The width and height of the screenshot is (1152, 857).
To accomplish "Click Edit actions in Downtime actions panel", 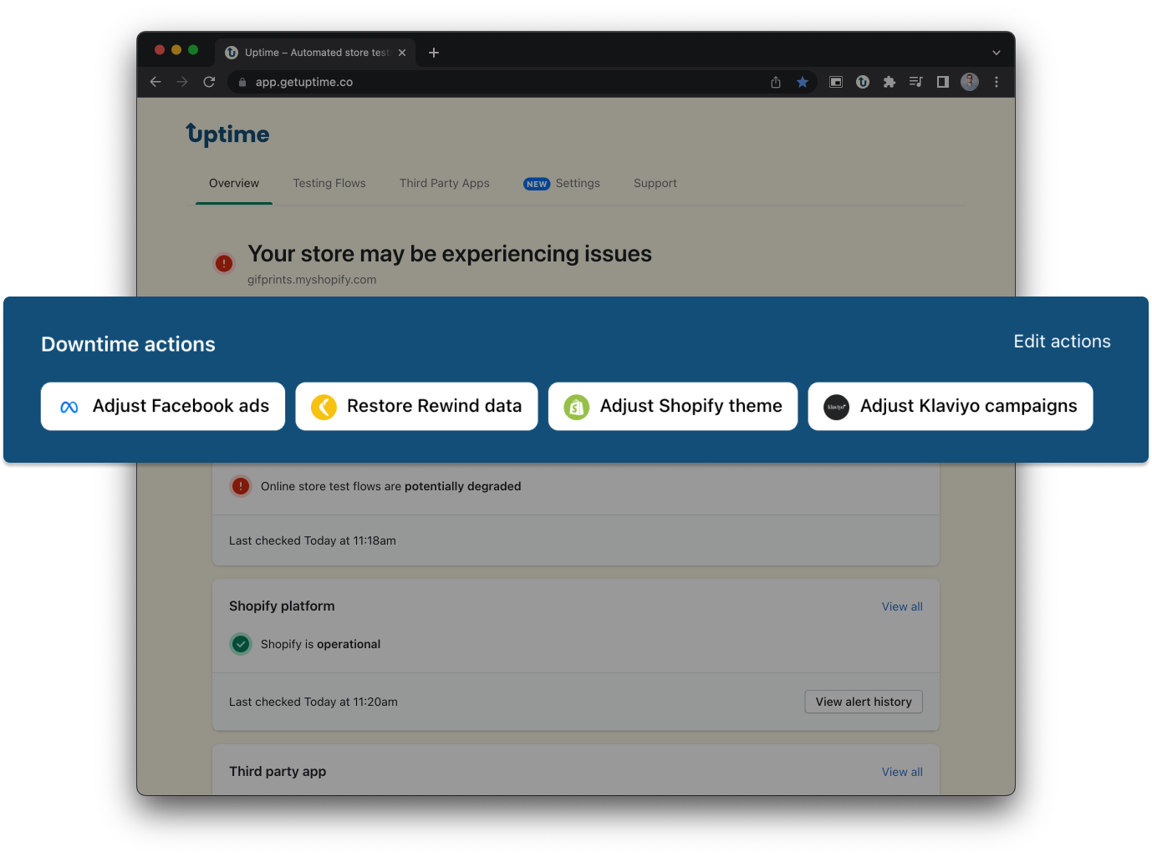I will pyautogui.click(x=1062, y=342).
